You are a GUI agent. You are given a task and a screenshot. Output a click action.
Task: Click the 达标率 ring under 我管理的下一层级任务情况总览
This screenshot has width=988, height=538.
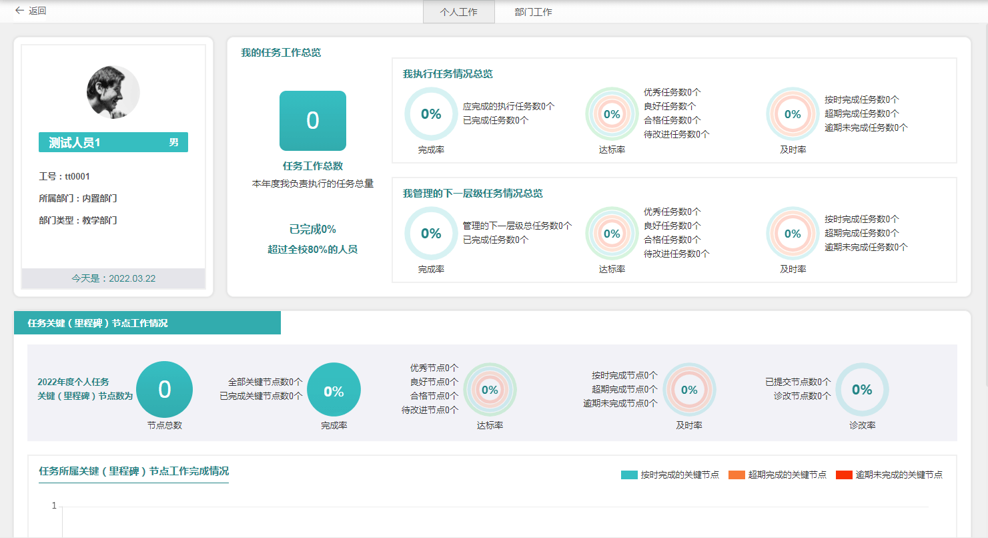point(612,234)
